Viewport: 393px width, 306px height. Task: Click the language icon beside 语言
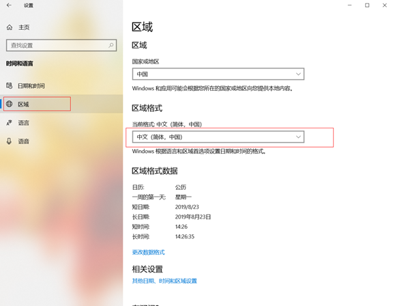[x=10, y=123]
